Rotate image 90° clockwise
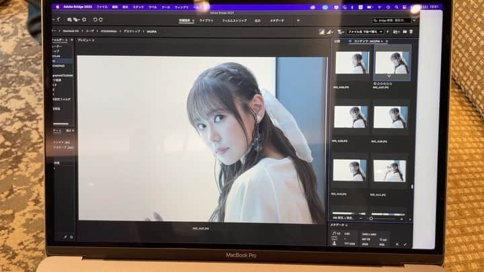484x272 pixels. [x=101, y=19]
